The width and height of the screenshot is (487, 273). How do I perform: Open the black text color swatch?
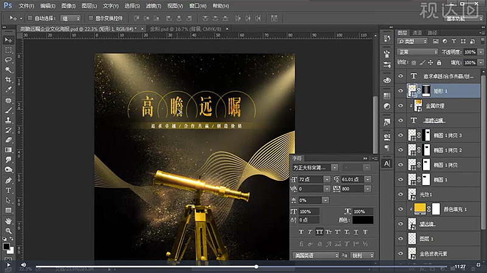coord(362,220)
